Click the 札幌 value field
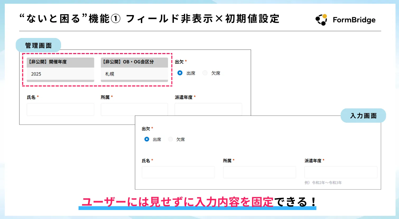 click(x=134, y=74)
